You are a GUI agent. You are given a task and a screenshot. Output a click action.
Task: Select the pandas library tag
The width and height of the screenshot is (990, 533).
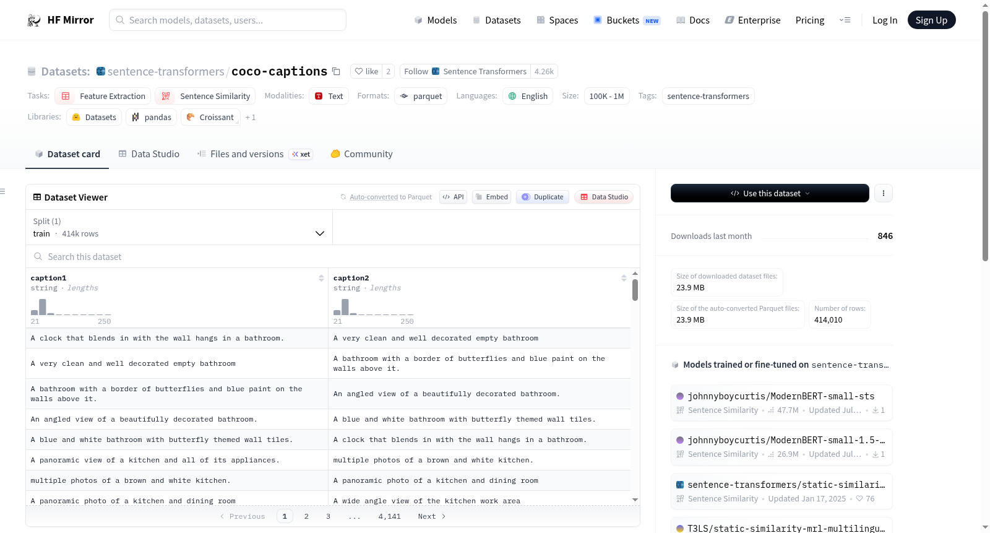(x=152, y=117)
